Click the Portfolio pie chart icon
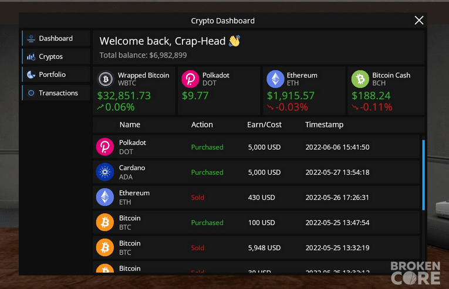449x289 pixels. coord(31,74)
